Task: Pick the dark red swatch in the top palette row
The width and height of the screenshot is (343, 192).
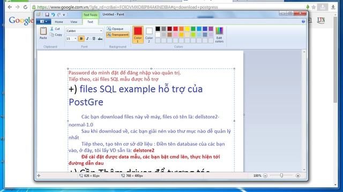Action: click(x=169, y=29)
